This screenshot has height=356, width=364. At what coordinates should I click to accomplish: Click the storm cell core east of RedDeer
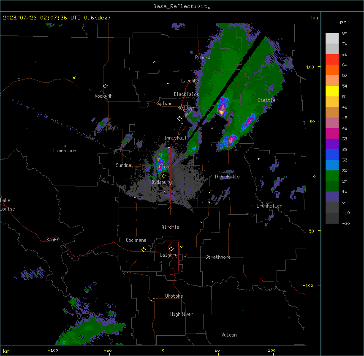point(222,109)
